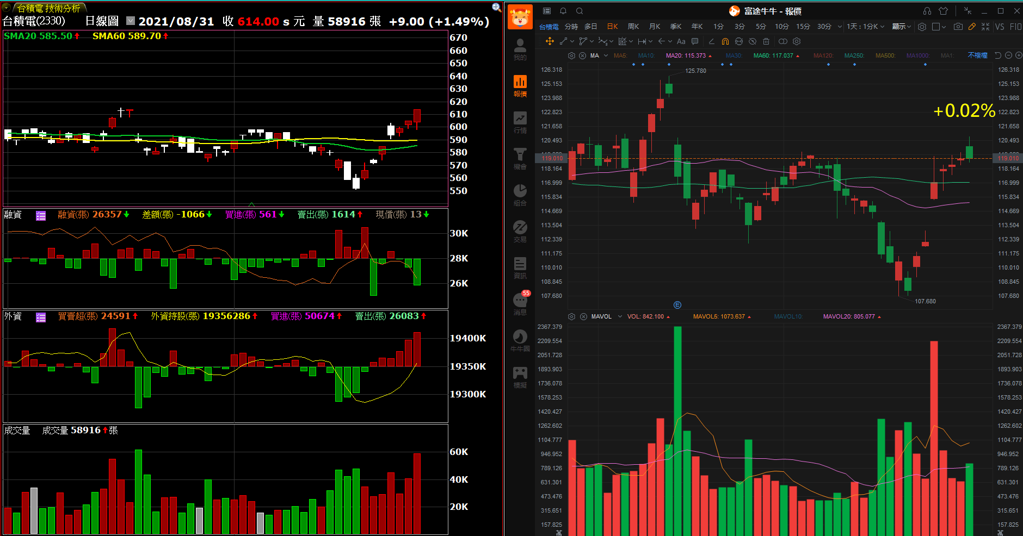This screenshot has width=1023, height=536.
Task: Open MA indicator settings gear
Action: point(571,55)
